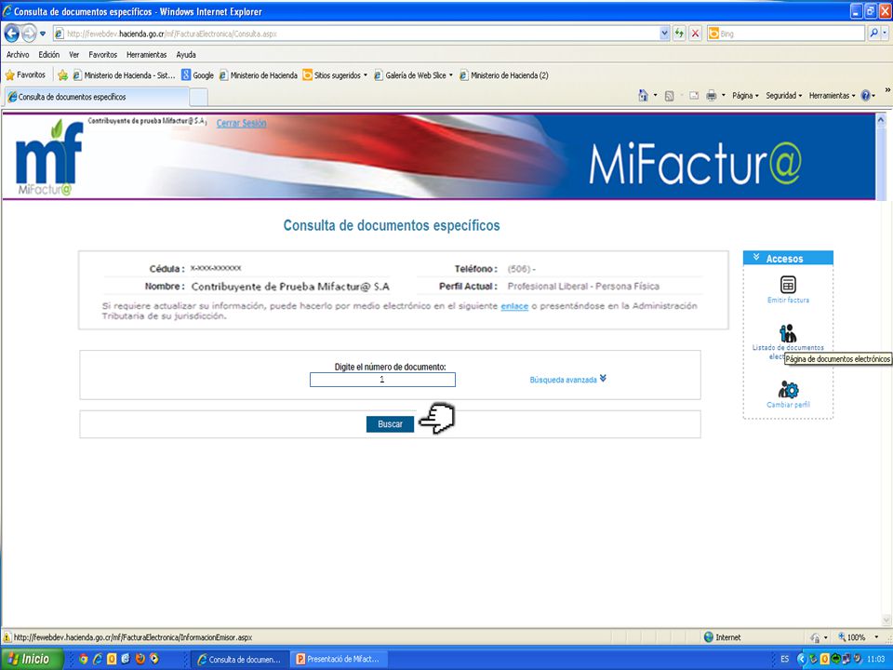The width and height of the screenshot is (893, 670).
Task: Click the protected mode lock icon
Action: tap(815, 637)
